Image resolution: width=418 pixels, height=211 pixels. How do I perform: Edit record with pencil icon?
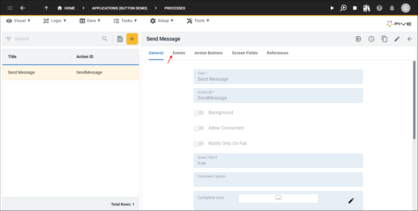397,39
